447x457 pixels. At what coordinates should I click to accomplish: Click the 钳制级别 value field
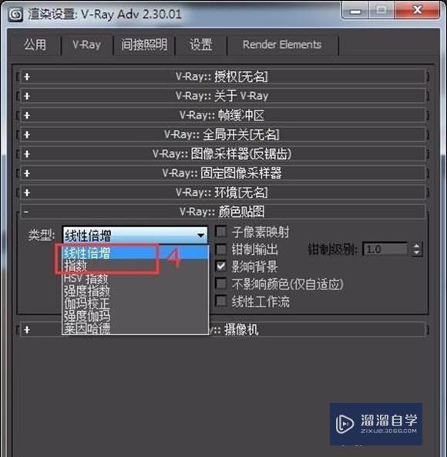pos(385,249)
